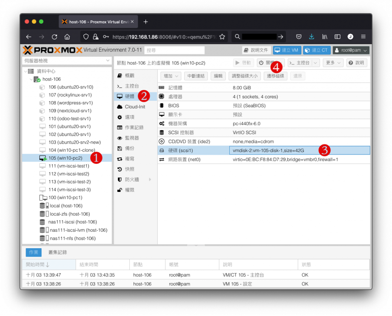Image resolution: width=392 pixels, height=316 pixels.
Task: Click the display card monitor icon
Action: [x=162, y=115]
